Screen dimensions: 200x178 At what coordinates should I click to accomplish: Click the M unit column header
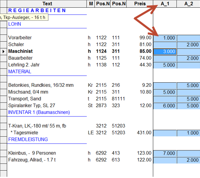point(91,4)
